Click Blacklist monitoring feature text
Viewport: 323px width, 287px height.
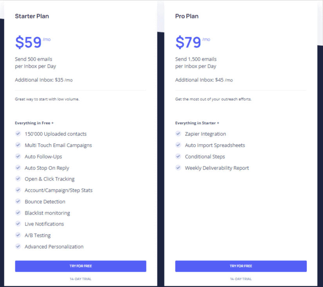pyautogui.click(x=47, y=213)
